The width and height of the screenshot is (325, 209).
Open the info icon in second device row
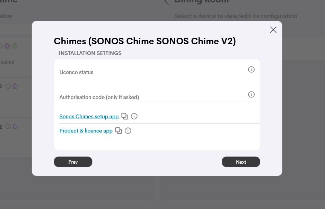(x=8, y=86)
